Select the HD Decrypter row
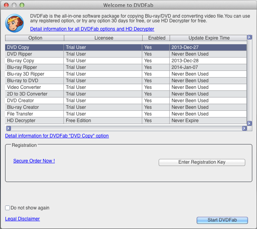Image resolution: width=257 pixels, height=229 pixels. tap(126, 121)
